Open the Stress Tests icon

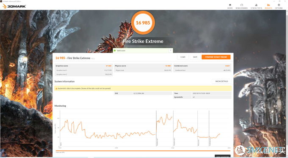pyautogui.click(x=256, y=5)
